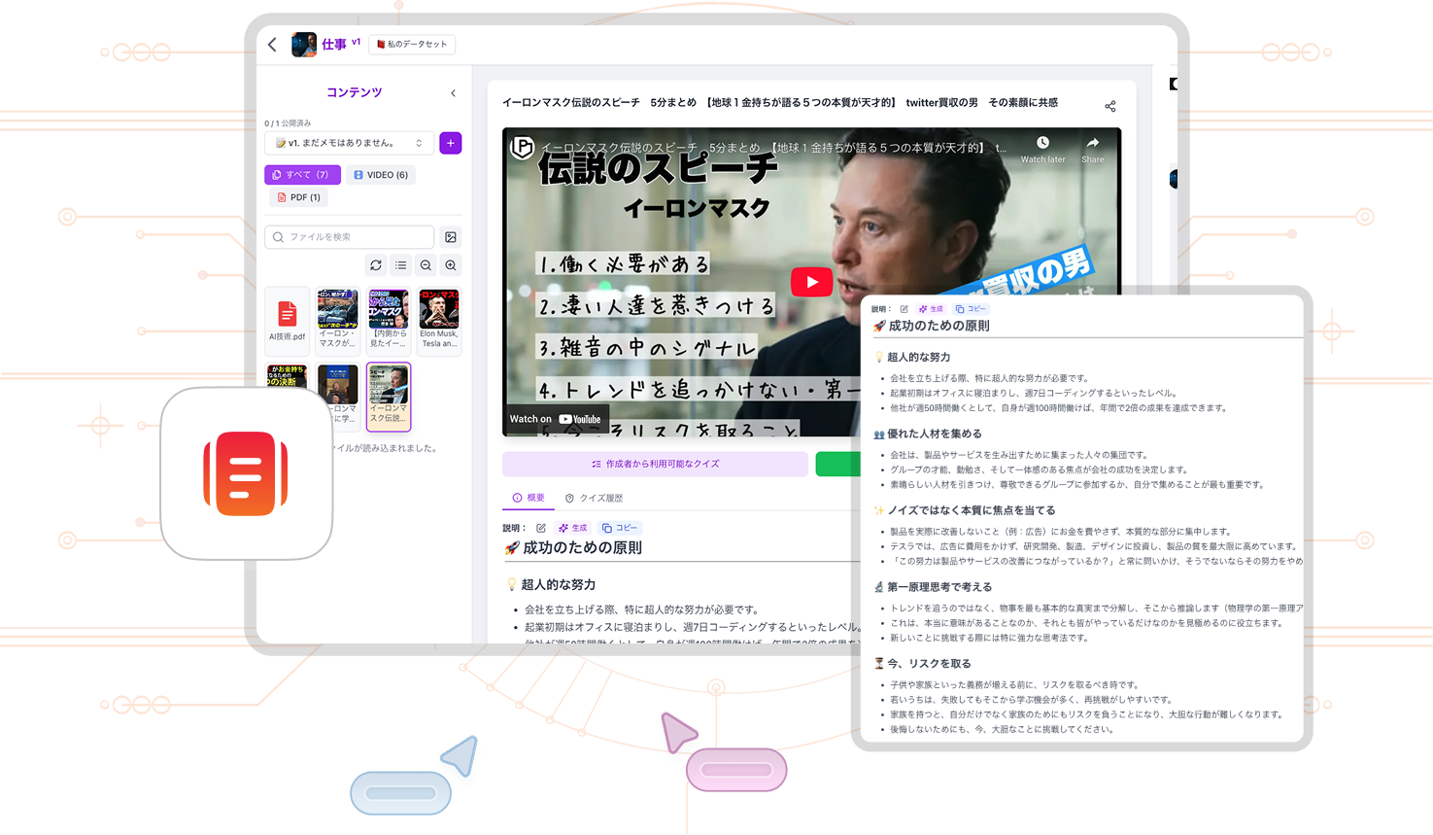Open 作成者から利用可能なクイズ

point(655,464)
